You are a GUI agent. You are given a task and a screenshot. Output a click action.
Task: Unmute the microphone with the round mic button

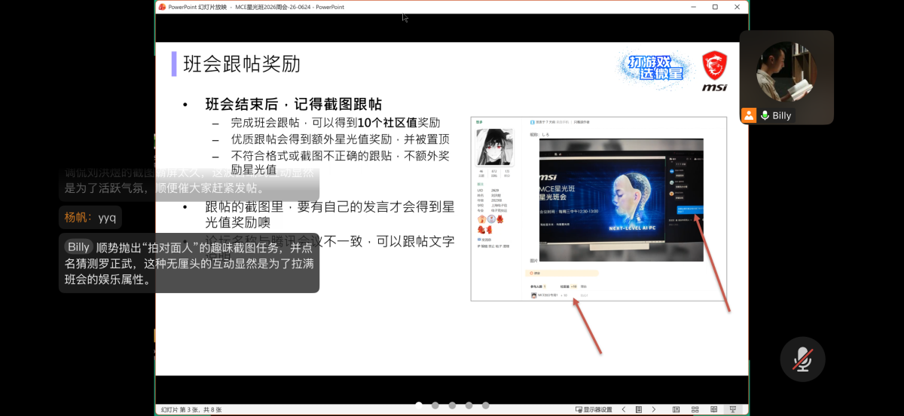[x=802, y=359]
